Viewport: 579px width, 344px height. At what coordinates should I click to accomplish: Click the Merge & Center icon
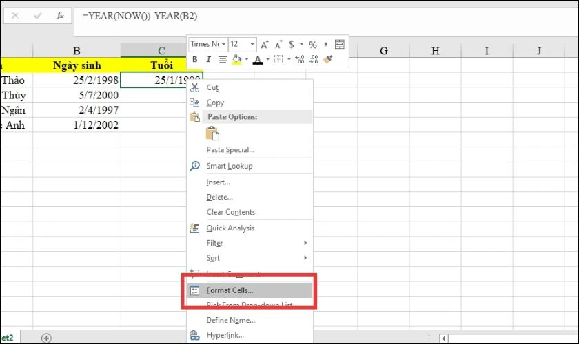(x=339, y=44)
